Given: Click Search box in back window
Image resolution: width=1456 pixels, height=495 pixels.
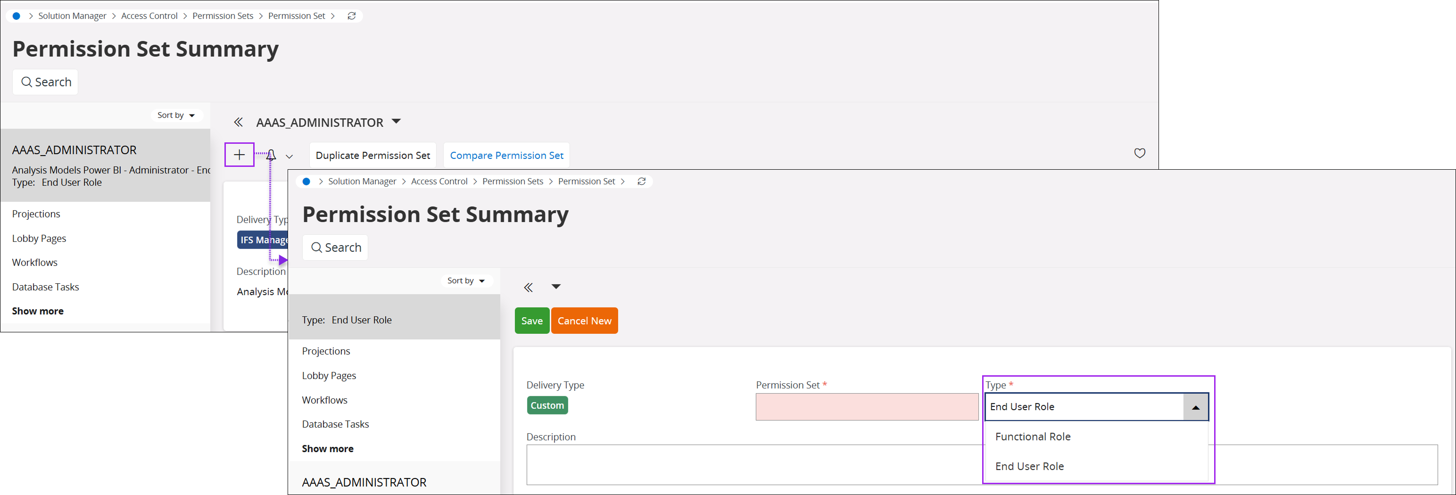Looking at the screenshot, I should [x=45, y=82].
